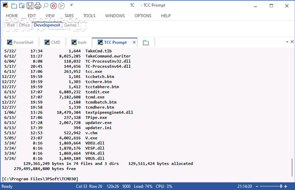Click the Ready status text
Screen dimensions: 295x190
[7, 187]
